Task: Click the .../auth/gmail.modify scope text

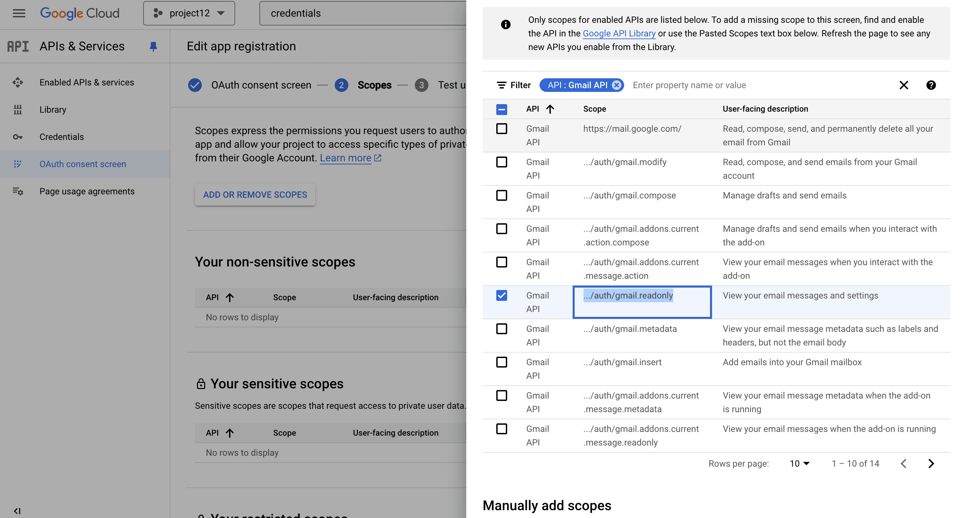Action: (625, 162)
